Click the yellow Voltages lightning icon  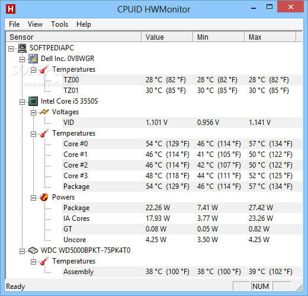coord(44,112)
